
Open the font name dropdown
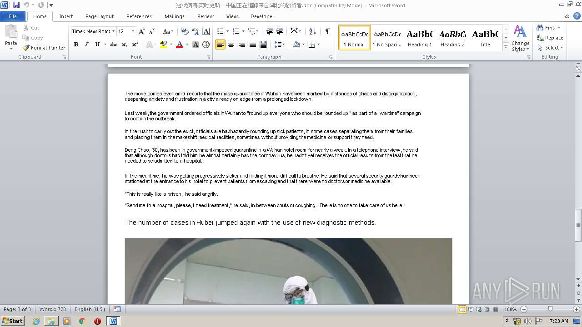(x=114, y=31)
